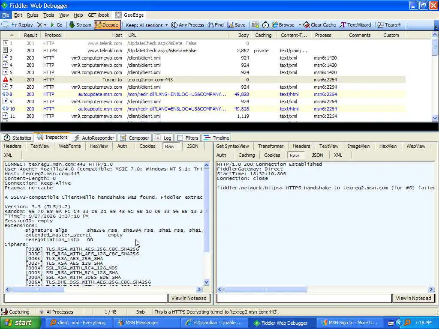
Task: Click the Any Process target icon
Action: tap(174, 25)
